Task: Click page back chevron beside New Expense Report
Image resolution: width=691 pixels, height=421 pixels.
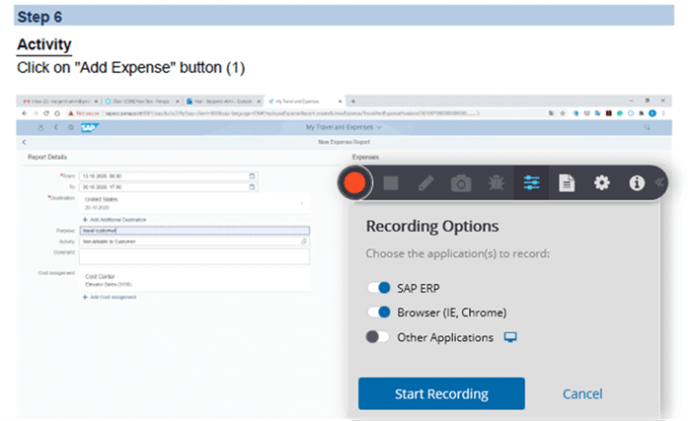Action: click(x=25, y=142)
